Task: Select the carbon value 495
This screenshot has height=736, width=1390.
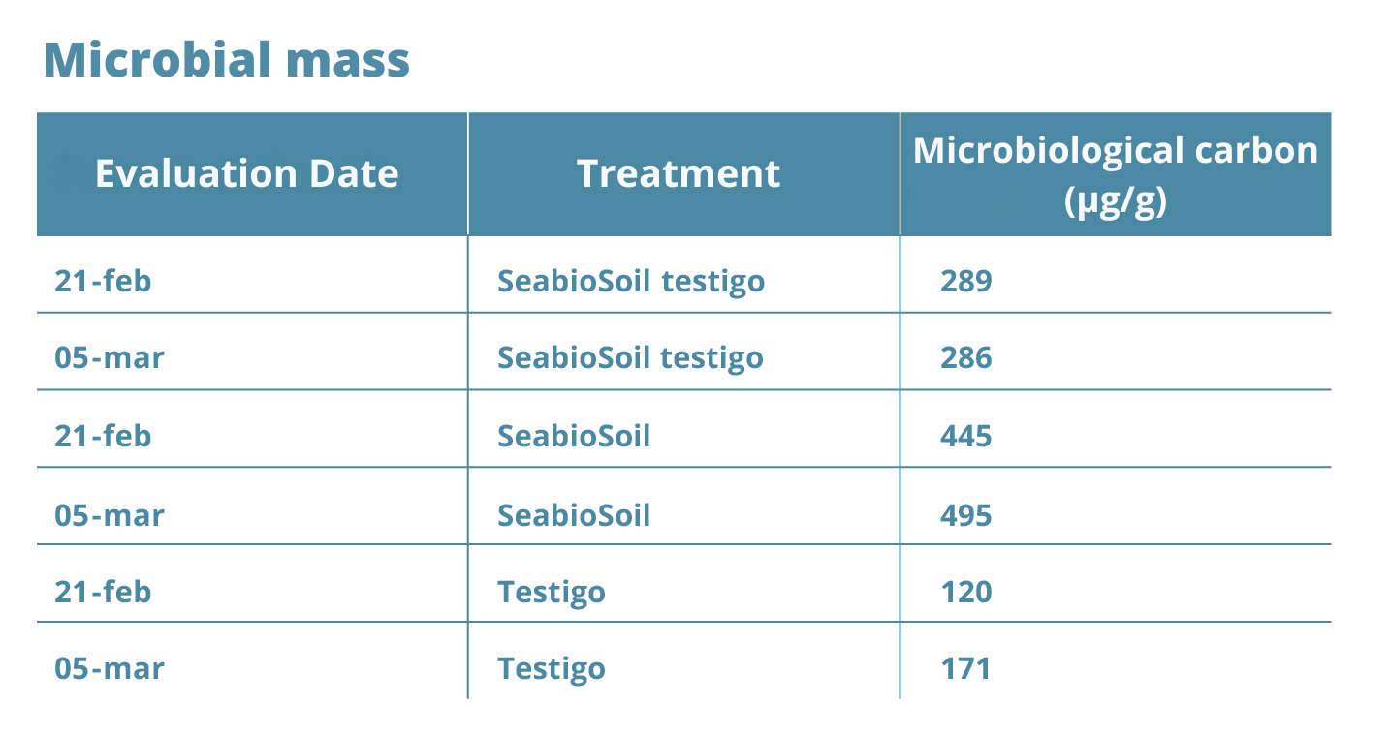Action: tap(966, 514)
